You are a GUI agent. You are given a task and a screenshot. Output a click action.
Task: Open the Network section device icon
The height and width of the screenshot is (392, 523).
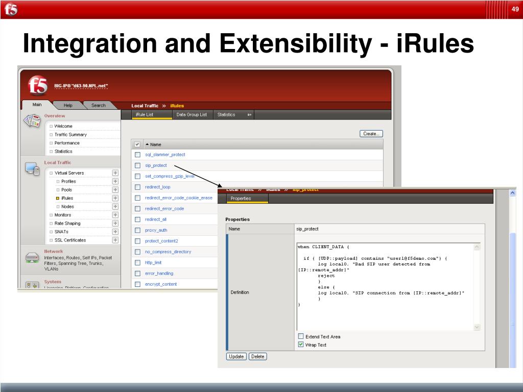tap(32, 257)
